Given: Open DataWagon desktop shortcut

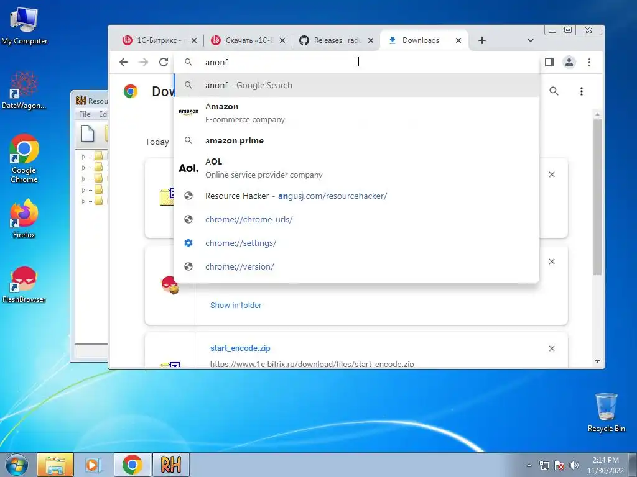Looking at the screenshot, I should [24, 90].
